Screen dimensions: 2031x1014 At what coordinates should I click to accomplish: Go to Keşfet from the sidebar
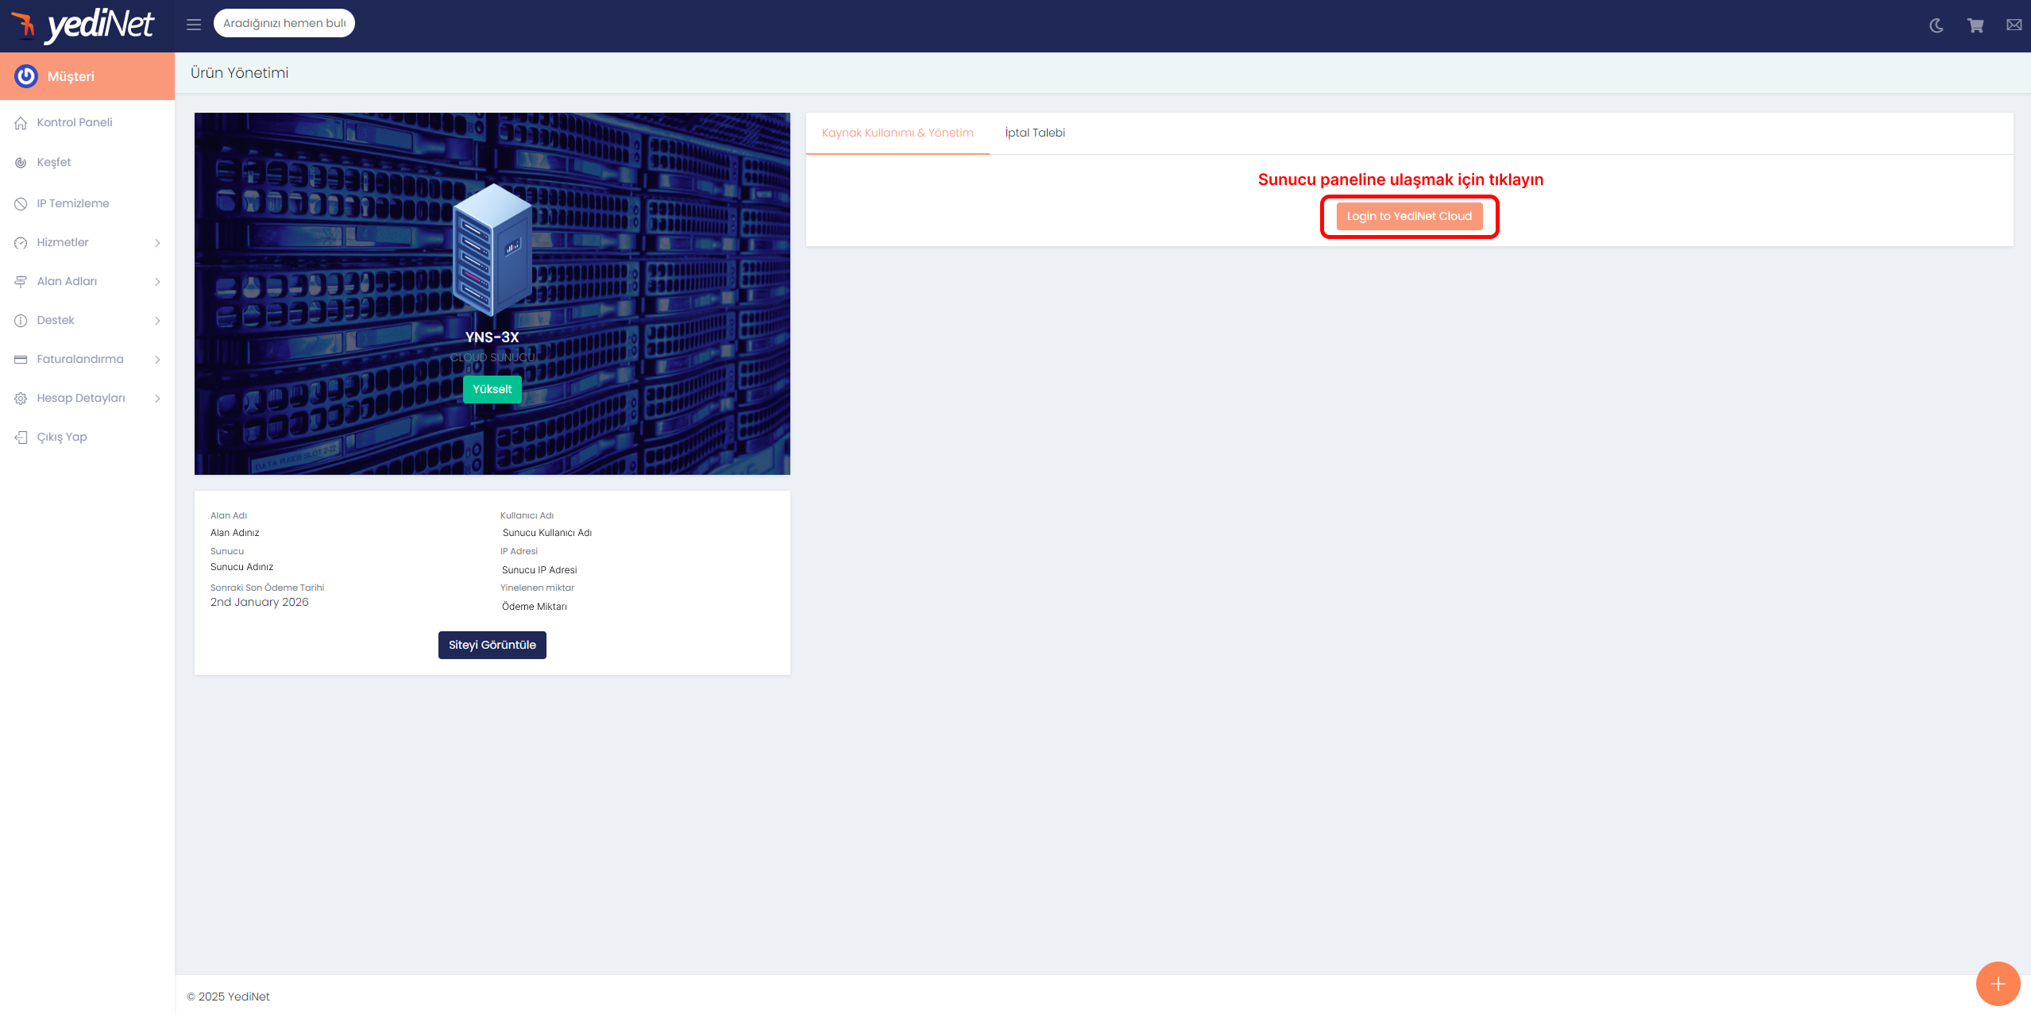[x=54, y=162]
